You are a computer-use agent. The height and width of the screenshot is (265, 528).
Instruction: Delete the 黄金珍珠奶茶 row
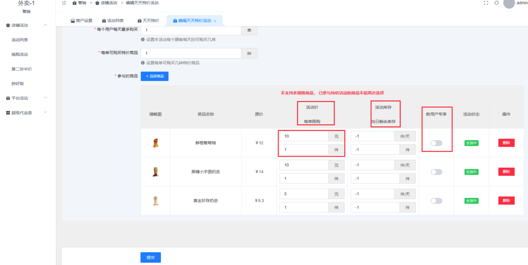point(506,201)
